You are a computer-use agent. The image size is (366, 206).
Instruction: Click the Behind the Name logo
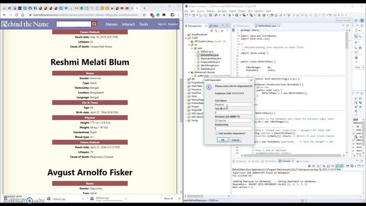25,24
